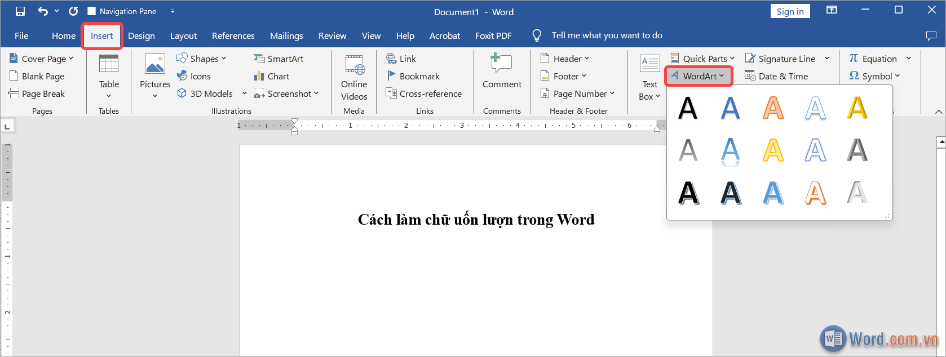
Task: Open the Cover Page dropdown
Action: tap(42, 59)
